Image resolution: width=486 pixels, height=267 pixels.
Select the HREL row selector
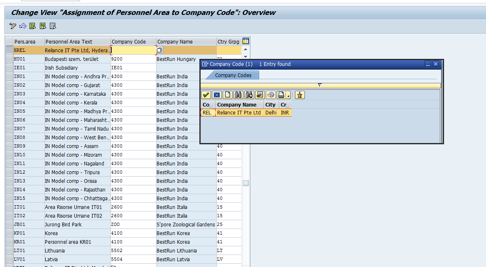point(9,50)
